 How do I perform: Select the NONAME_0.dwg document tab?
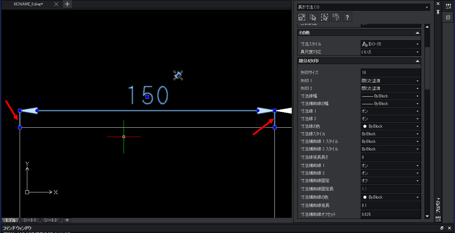28,4
